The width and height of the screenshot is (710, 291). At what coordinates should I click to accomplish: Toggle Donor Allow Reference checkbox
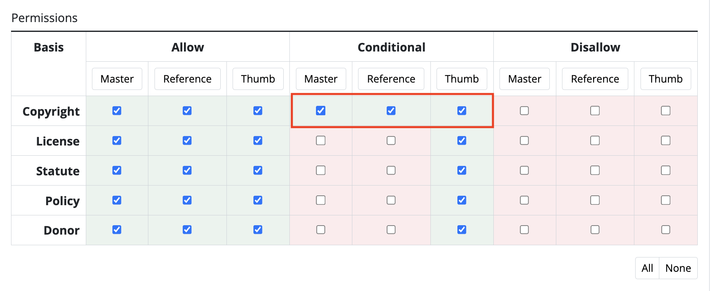[x=187, y=230]
